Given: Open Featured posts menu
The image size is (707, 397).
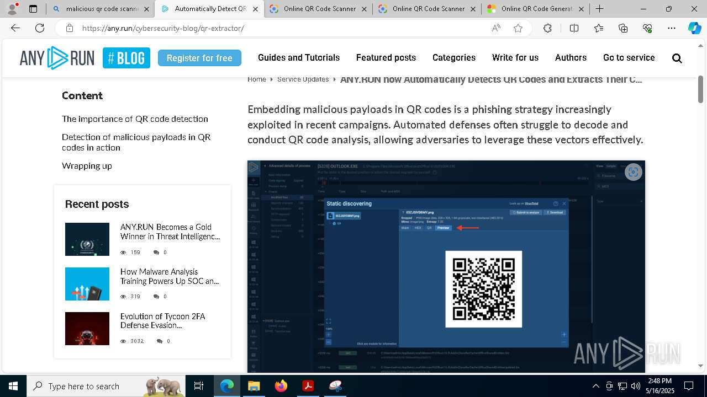Looking at the screenshot, I should click(386, 58).
